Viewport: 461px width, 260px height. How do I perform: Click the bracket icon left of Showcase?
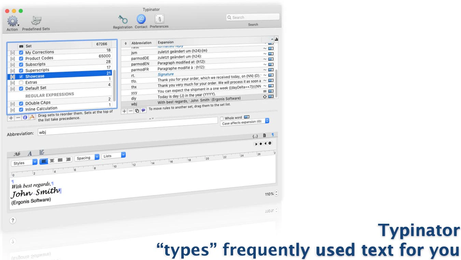click(13, 77)
